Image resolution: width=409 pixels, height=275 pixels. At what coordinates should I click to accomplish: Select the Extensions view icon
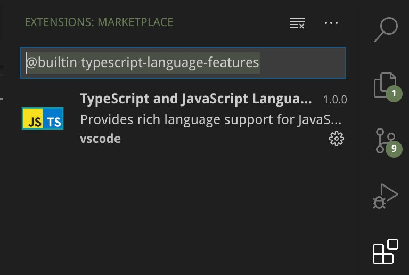[385, 252]
